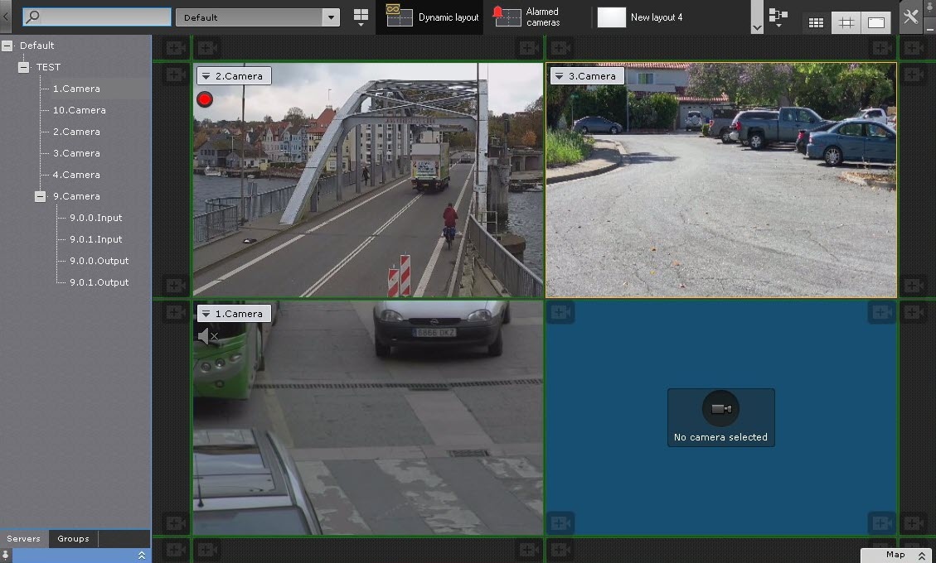Switch to the Groups tab

[73, 539]
